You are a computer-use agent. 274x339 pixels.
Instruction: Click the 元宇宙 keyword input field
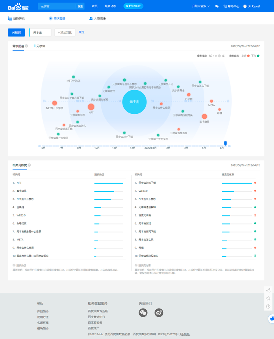[40, 33]
